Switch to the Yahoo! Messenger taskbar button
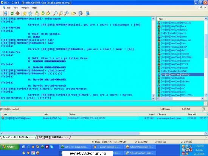 click(140, 147)
